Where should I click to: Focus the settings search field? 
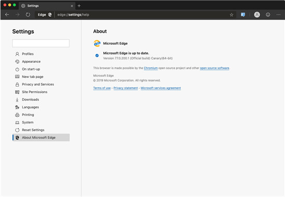(41, 44)
